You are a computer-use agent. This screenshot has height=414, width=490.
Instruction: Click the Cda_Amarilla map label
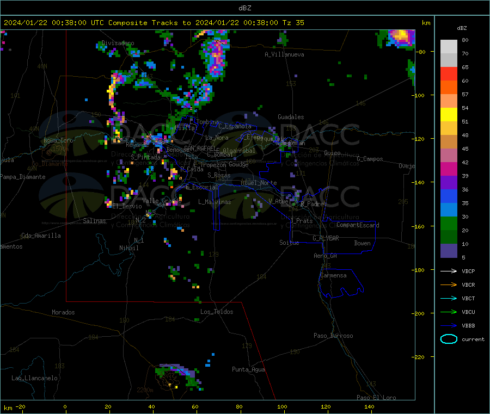(41, 236)
